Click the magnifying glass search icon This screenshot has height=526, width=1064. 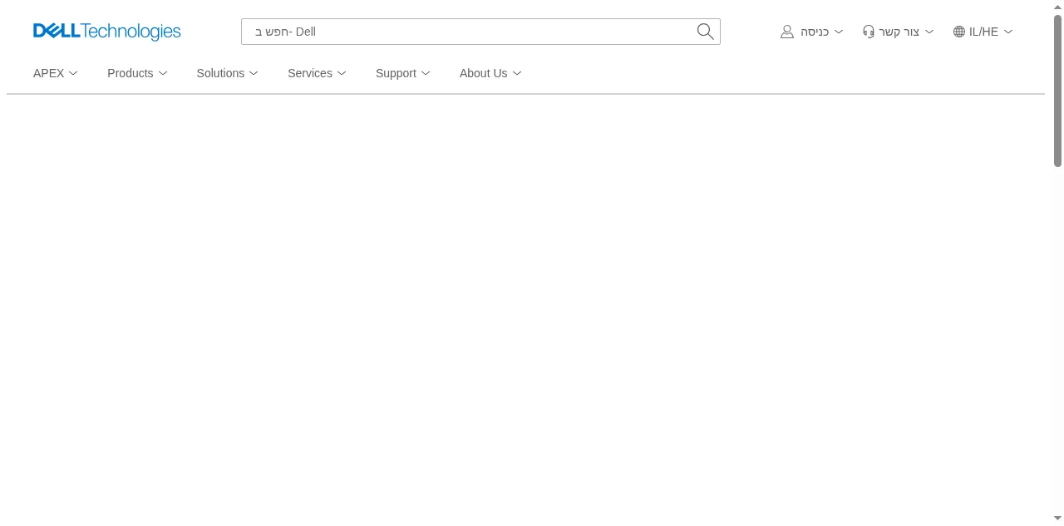[x=705, y=32]
